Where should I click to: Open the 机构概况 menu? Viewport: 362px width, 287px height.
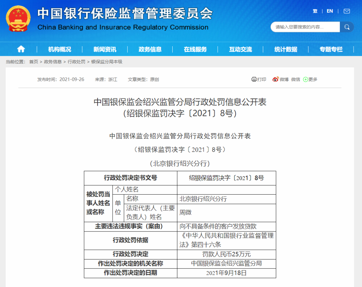60,49
